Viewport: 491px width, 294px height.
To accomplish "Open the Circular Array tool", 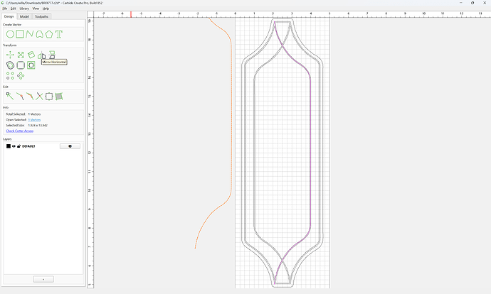I will [x=21, y=75].
